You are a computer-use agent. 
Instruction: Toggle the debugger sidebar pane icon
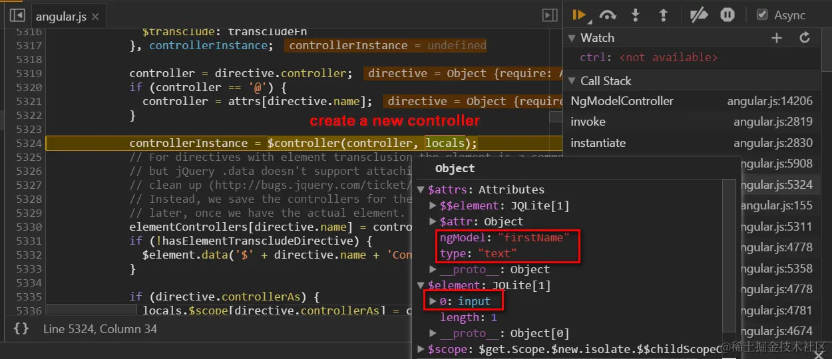(550, 15)
